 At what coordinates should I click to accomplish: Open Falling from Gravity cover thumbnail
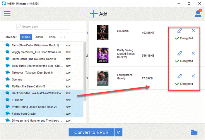coord(102,78)
